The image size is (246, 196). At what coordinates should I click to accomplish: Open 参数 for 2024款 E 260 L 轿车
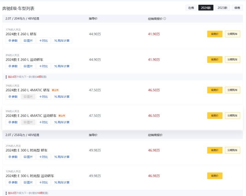13,41
